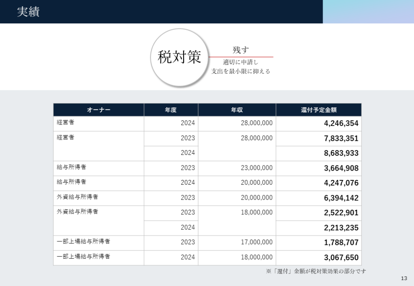The image size is (414, 286).
Task: Select the line 支出を最小限に抑える
Action: [x=241, y=71]
